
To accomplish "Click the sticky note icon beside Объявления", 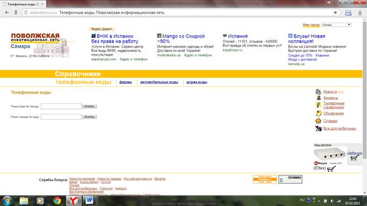I will click(x=318, y=113).
